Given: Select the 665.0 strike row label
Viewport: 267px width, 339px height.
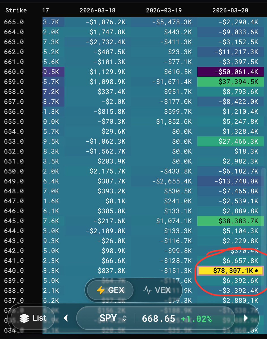Looking at the screenshot, I should (x=14, y=22).
